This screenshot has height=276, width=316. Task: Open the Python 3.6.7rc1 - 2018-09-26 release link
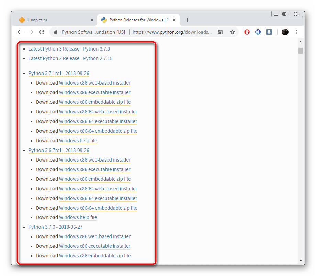59,151
